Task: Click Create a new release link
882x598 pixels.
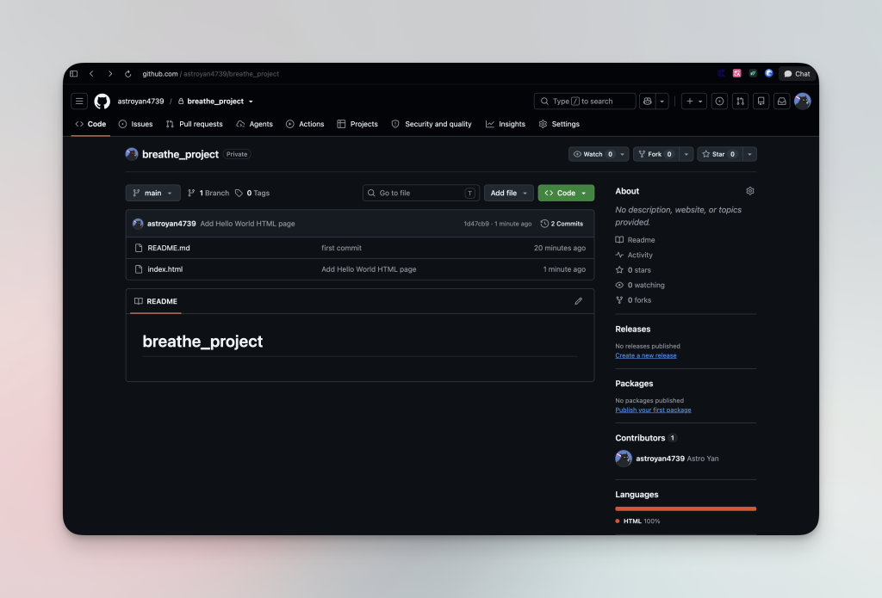Action: [646, 355]
